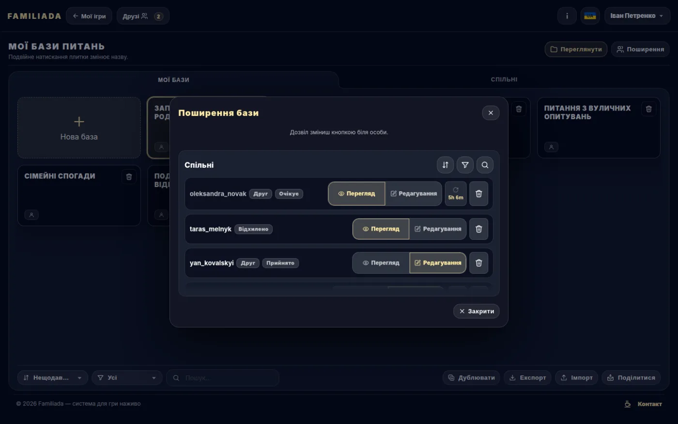Click the coffee cup icon in footer
This screenshot has width=678, height=424.
[x=628, y=404]
